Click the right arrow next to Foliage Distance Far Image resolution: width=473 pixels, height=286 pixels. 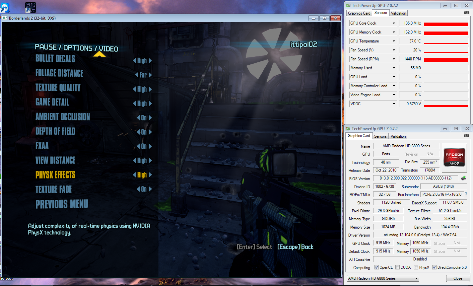[x=150, y=75]
